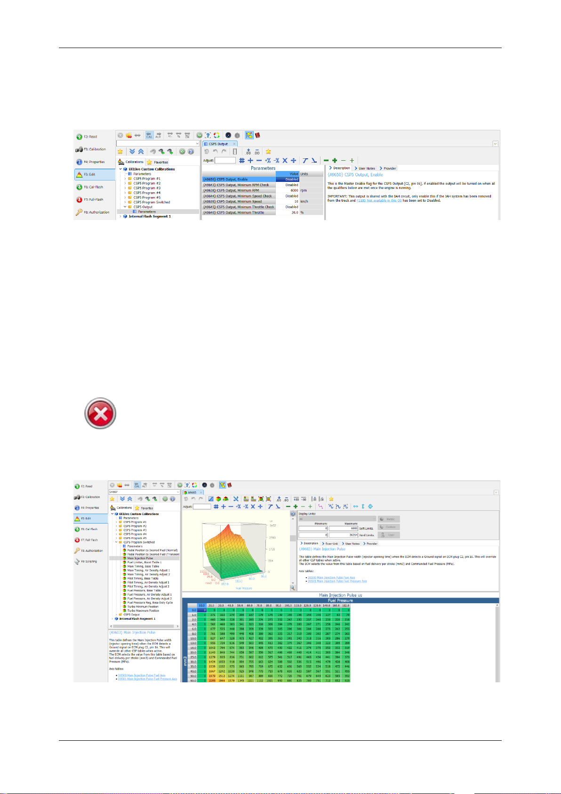Collapse CSP5 Output node in CSP5 Output screenshot tree
Image resolution: width=561 pixels, height=794 pixels.
(125, 207)
